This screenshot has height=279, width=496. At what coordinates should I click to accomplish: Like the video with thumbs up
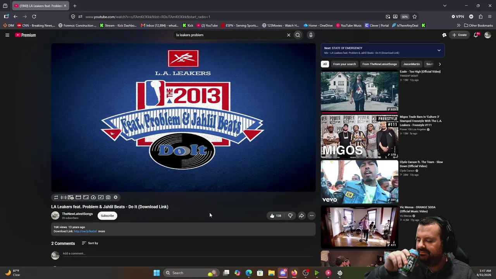click(x=276, y=215)
